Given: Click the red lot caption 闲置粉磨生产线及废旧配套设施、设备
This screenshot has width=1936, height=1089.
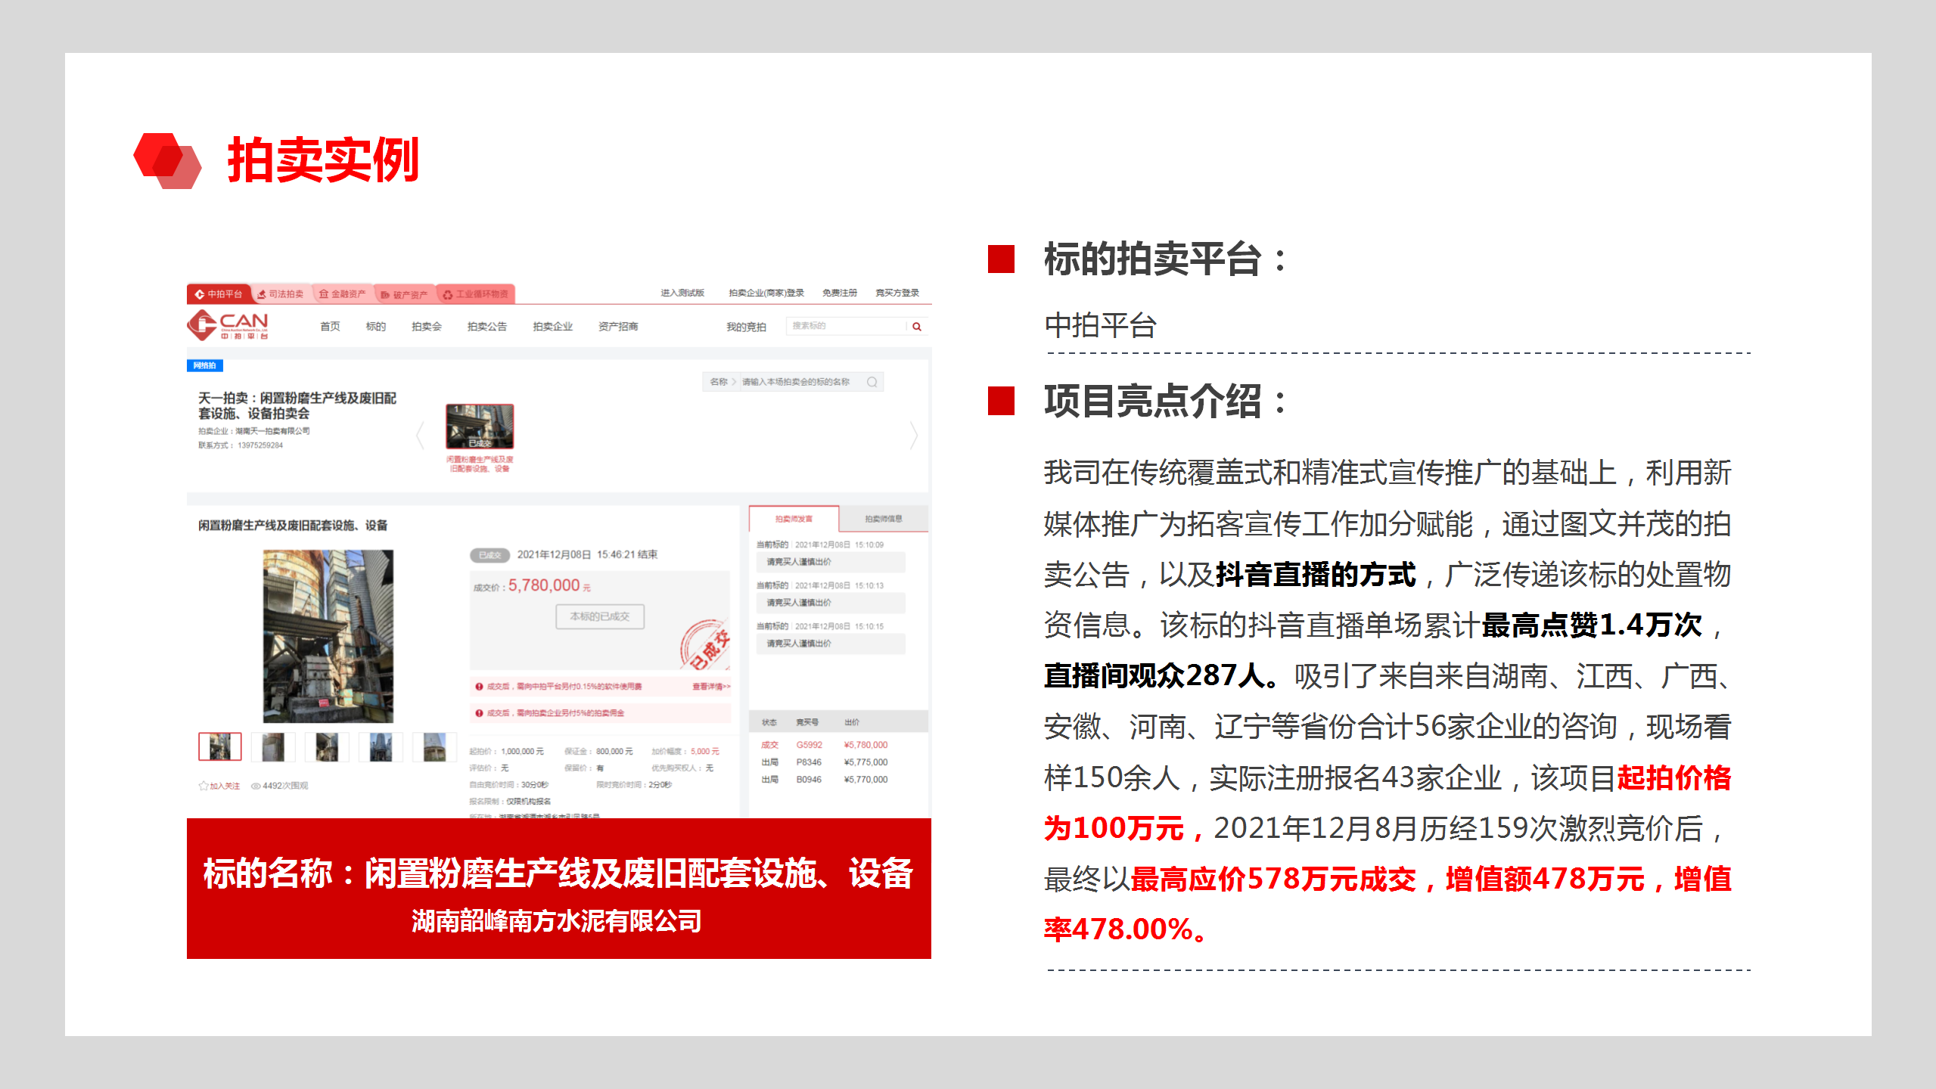Looking at the screenshot, I should [x=480, y=464].
